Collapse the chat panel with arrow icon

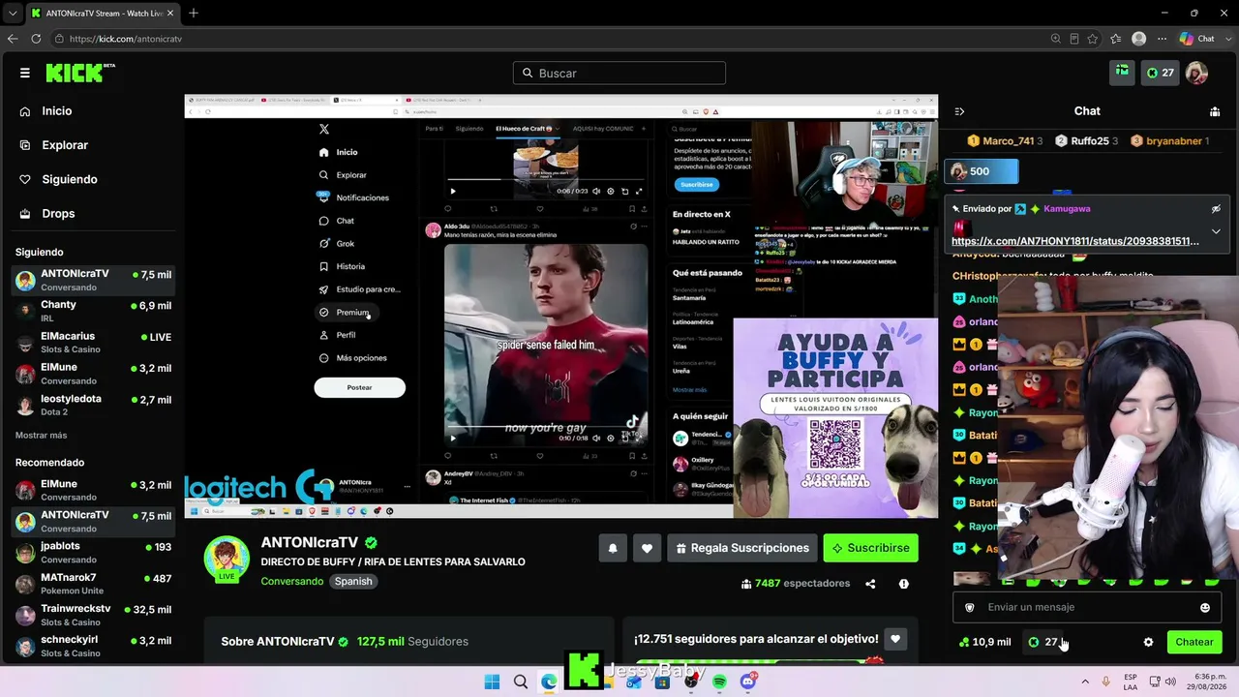click(959, 111)
